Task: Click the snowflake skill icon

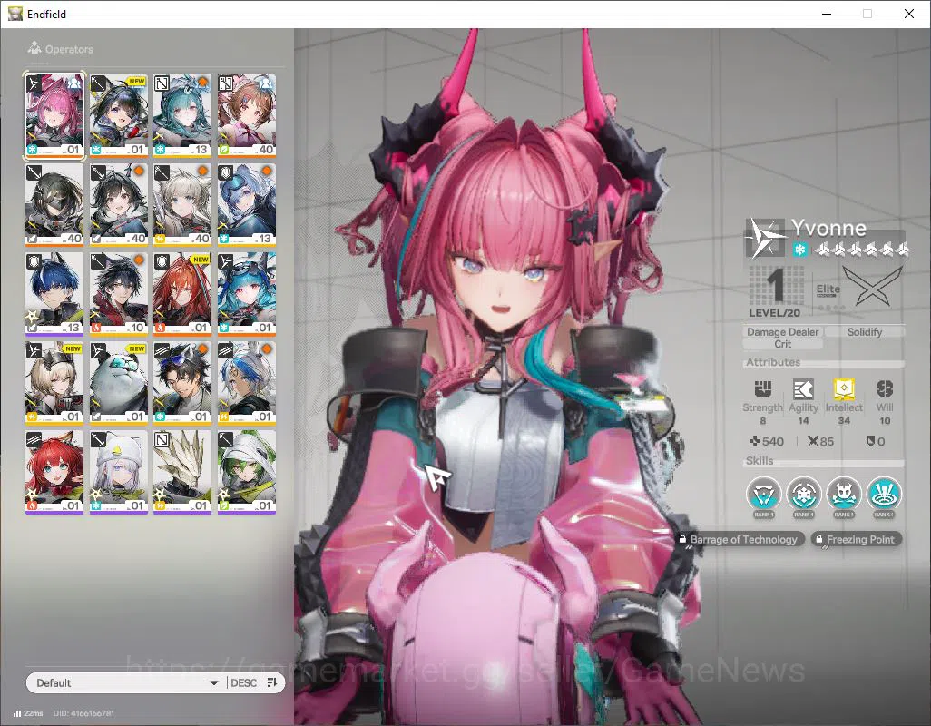Action: coord(804,494)
